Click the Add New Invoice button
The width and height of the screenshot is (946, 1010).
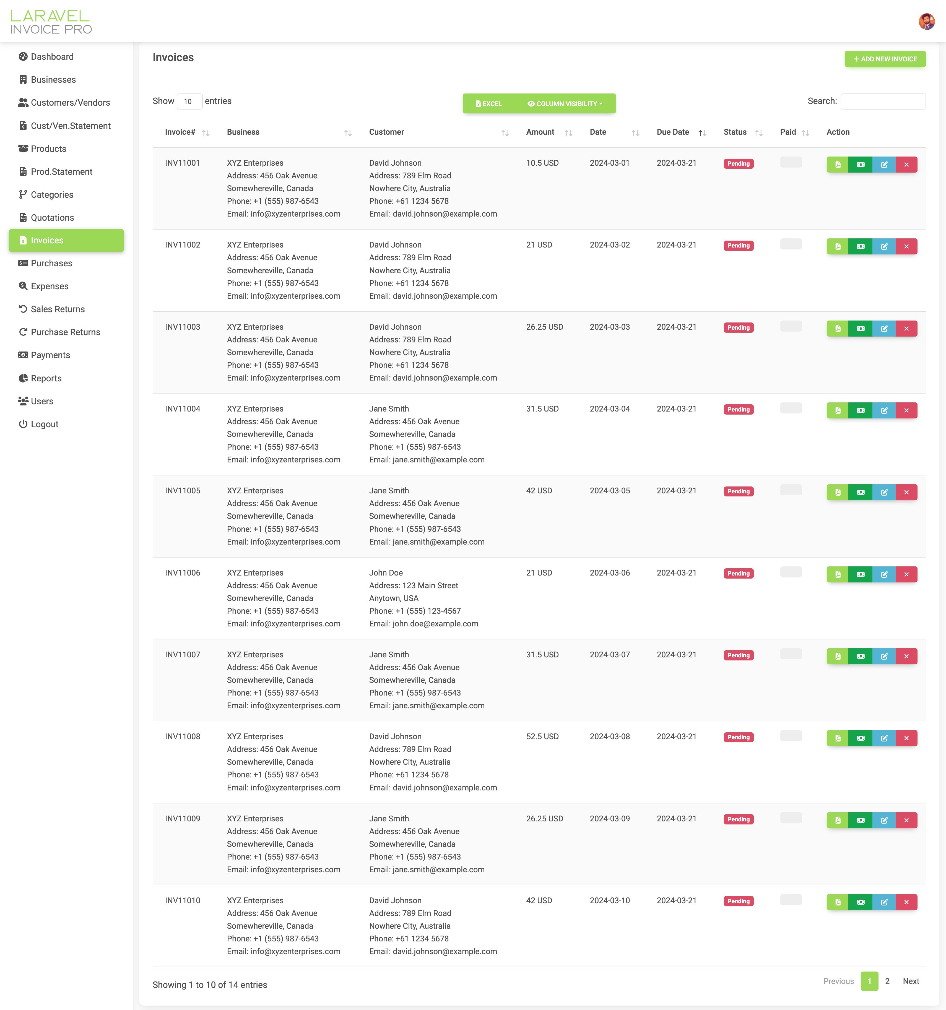pyautogui.click(x=885, y=59)
